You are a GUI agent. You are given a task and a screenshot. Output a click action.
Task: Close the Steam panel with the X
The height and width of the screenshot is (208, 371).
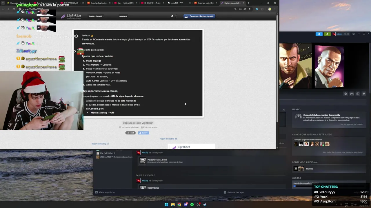point(283,110)
